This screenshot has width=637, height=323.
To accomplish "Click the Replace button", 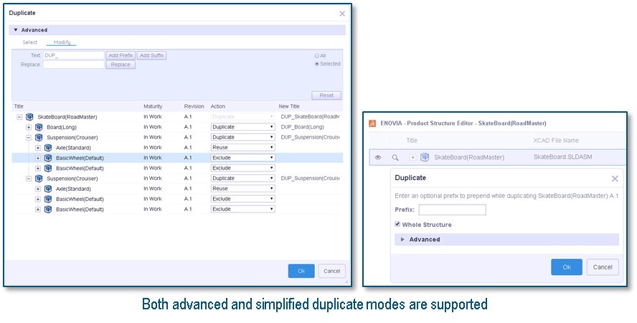I will pyautogui.click(x=121, y=65).
